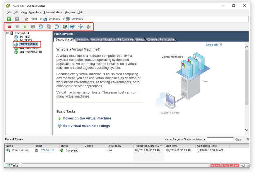The height and width of the screenshot is (173, 255).
Task: Power on the VM with the green play icon
Action: [x=25, y=27]
